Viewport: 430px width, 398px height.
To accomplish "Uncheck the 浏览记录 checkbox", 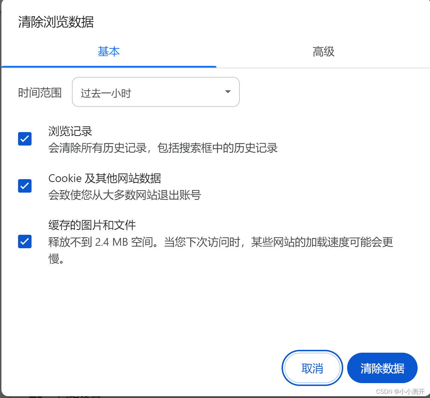I will [25, 139].
